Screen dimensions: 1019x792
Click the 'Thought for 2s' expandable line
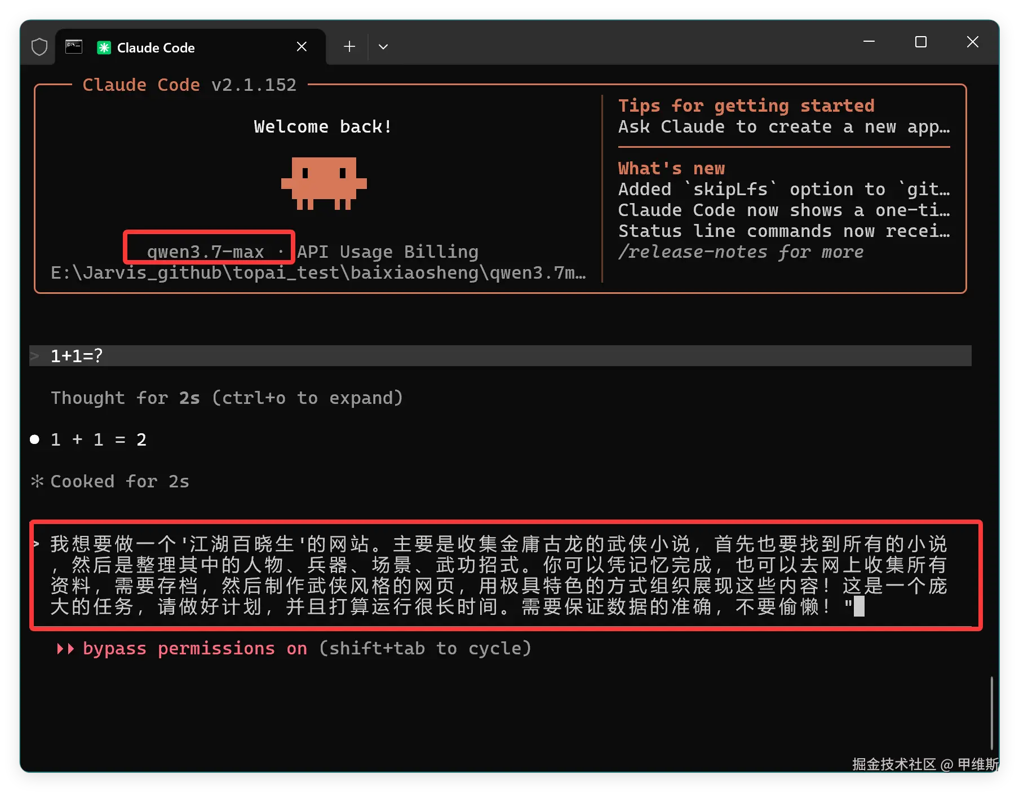[227, 398]
